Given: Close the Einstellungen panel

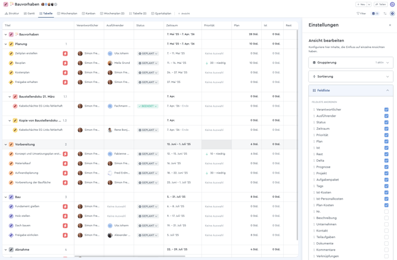Looking at the screenshot, I should pyautogui.click(x=390, y=25).
